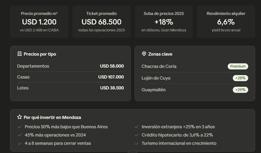Image resolution: width=261 pixels, height=153 pixels.
Task: Open the Rendimiento alquiler 6,6% card
Action: pyautogui.click(x=226, y=22)
